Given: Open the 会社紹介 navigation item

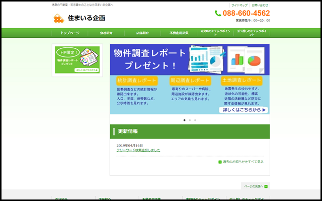Looking at the screenshot, I should (x=106, y=33).
